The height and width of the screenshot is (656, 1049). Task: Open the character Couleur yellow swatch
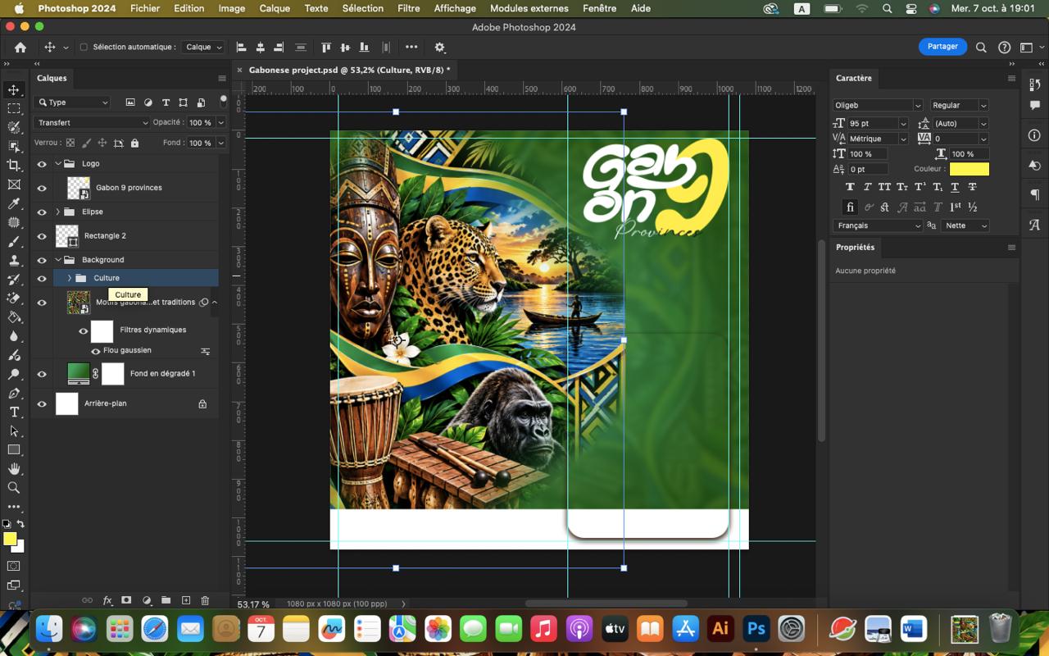(x=969, y=169)
